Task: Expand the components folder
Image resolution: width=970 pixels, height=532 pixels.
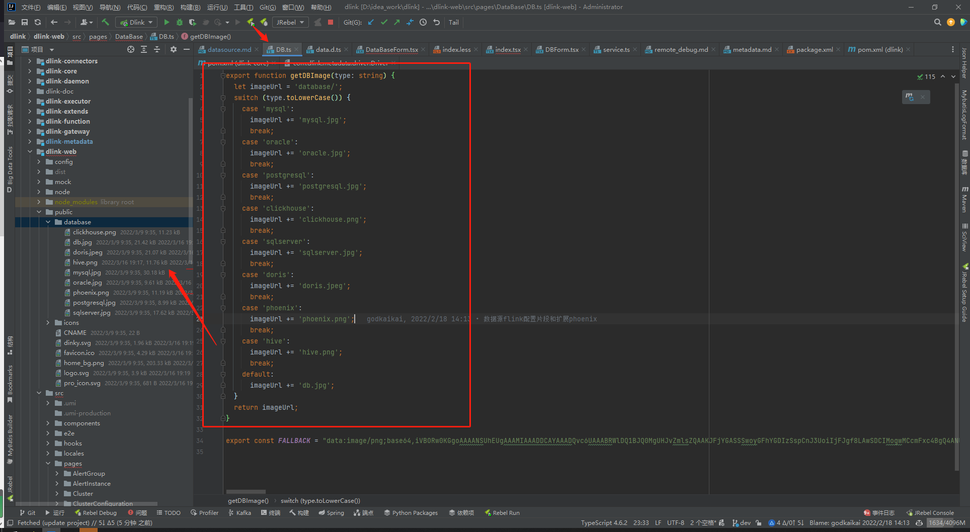Action: pos(48,423)
